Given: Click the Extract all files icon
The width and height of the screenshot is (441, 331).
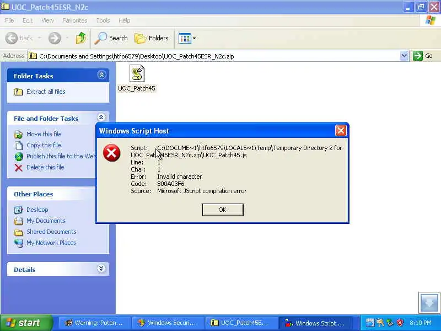Looking at the screenshot, I should [x=18, y=92].
